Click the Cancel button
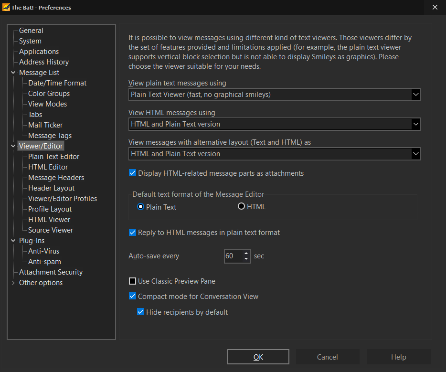The width and height of the screenshot is (446, 372). [328, 357]
